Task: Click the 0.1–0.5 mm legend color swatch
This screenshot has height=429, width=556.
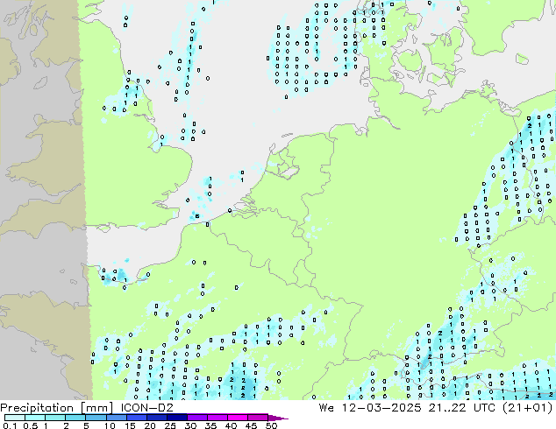Action: tap(15, 418)
